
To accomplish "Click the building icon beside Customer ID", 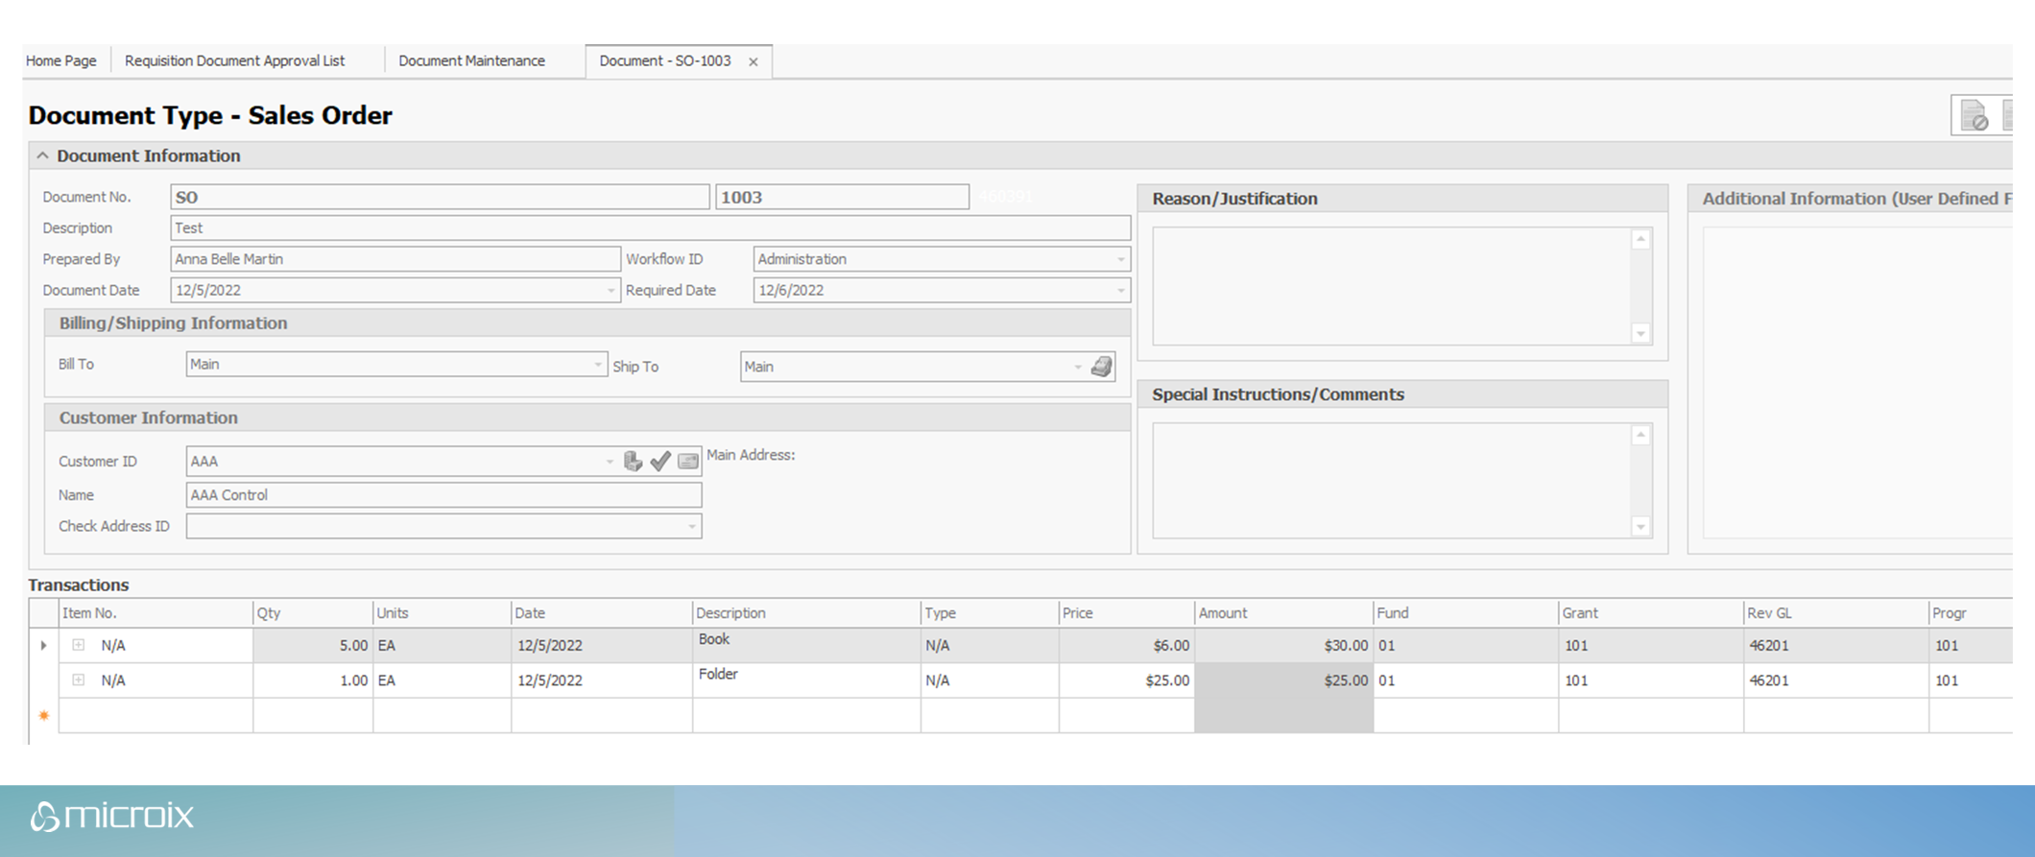I will tap(633, 462).
